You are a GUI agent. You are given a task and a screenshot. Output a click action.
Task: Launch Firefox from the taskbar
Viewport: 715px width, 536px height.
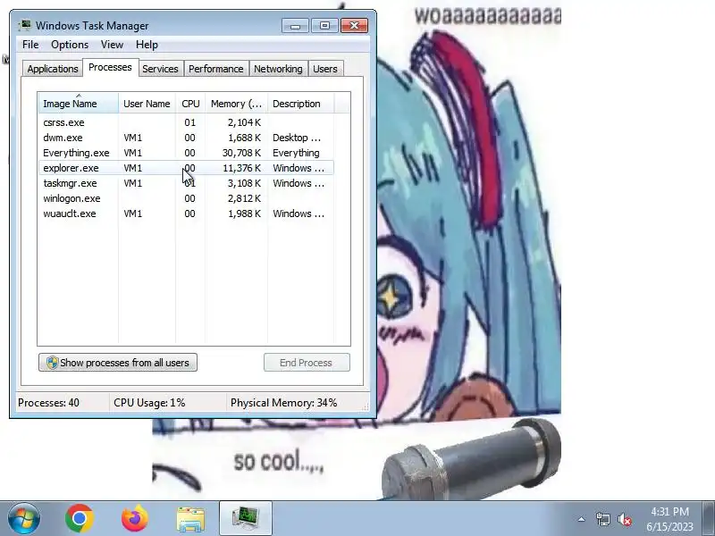[135, 518]
